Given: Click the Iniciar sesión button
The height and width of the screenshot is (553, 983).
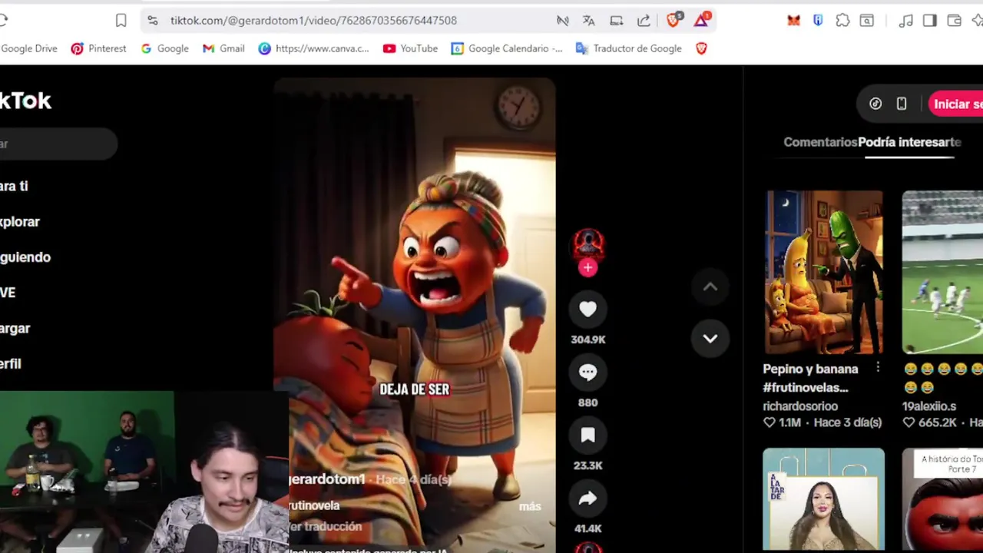Looking at the screenshot, I should (956, 104).
